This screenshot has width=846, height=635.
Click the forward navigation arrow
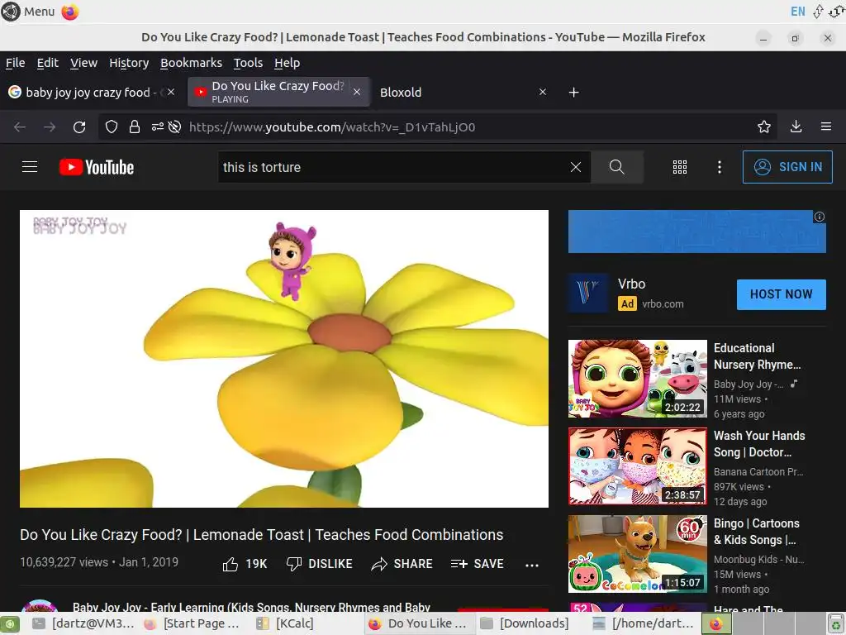coord(50,127)
